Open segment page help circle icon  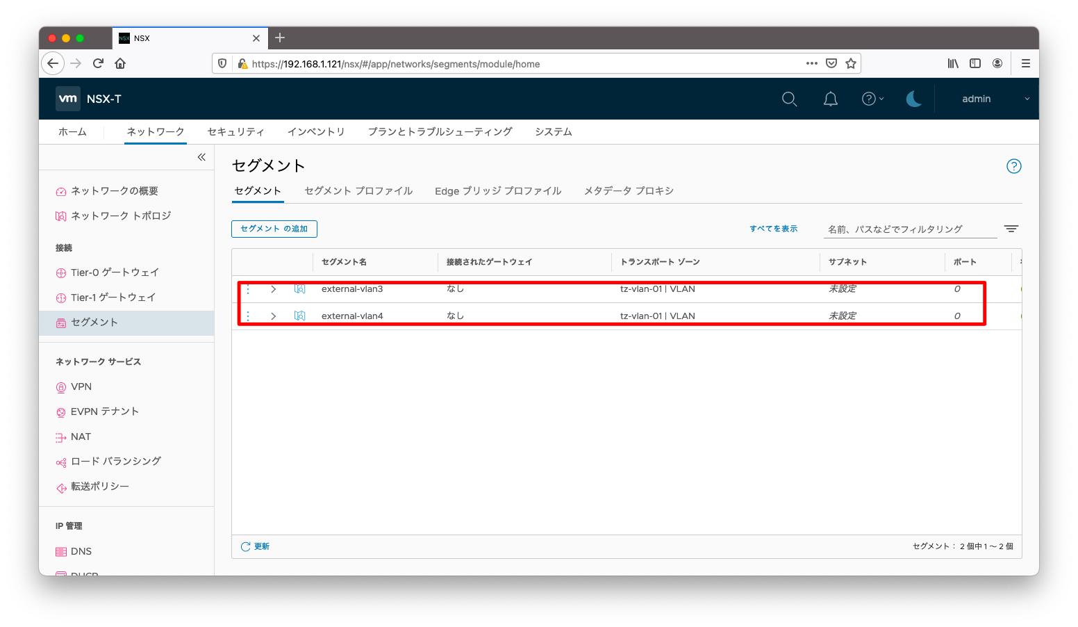(x=1013, y=166)
